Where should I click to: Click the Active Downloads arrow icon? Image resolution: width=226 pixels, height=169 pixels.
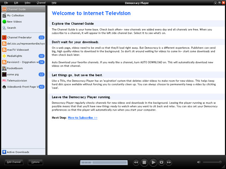point(4,152)
